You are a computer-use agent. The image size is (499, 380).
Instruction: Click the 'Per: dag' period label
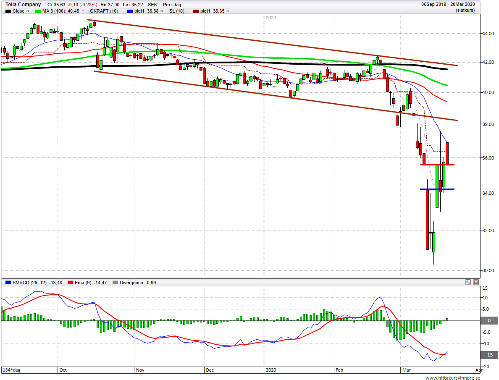click(x=172, y=5)
